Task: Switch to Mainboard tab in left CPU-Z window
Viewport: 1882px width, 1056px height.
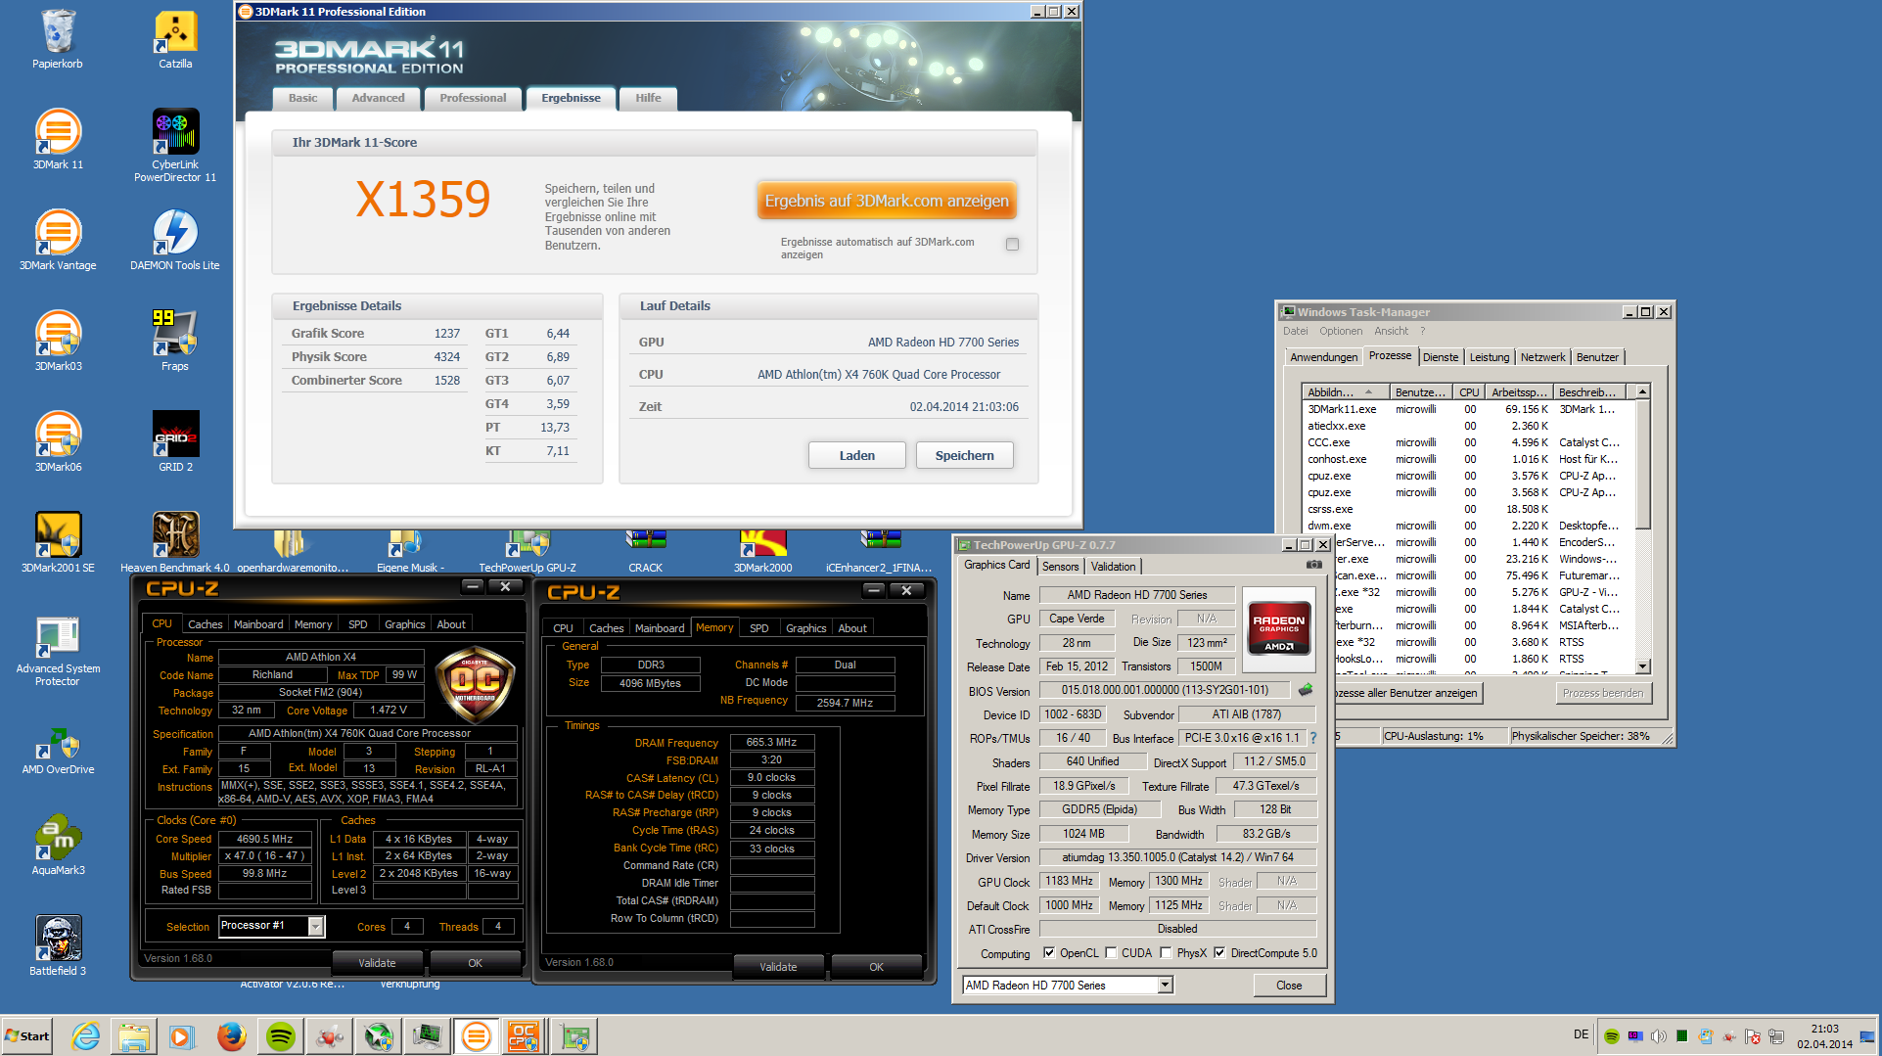Action: pos(258,624)
